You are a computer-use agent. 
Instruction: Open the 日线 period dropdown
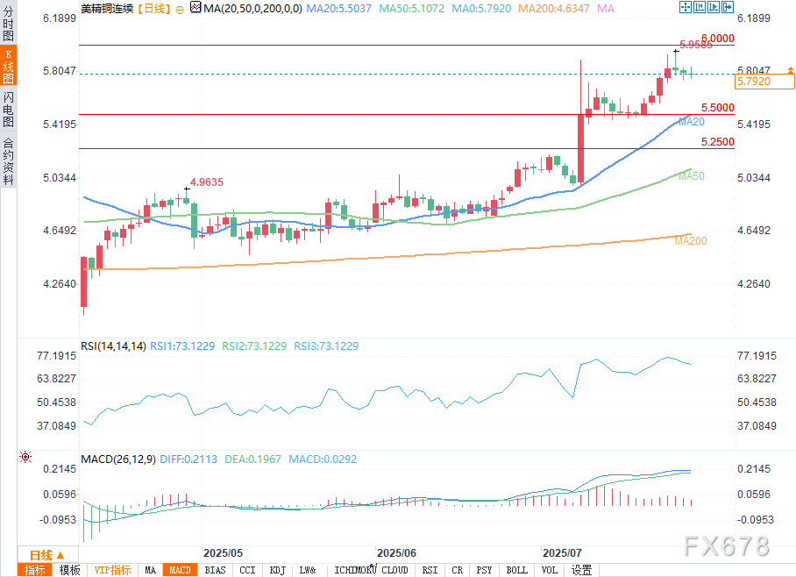click(x=47, y=555)
